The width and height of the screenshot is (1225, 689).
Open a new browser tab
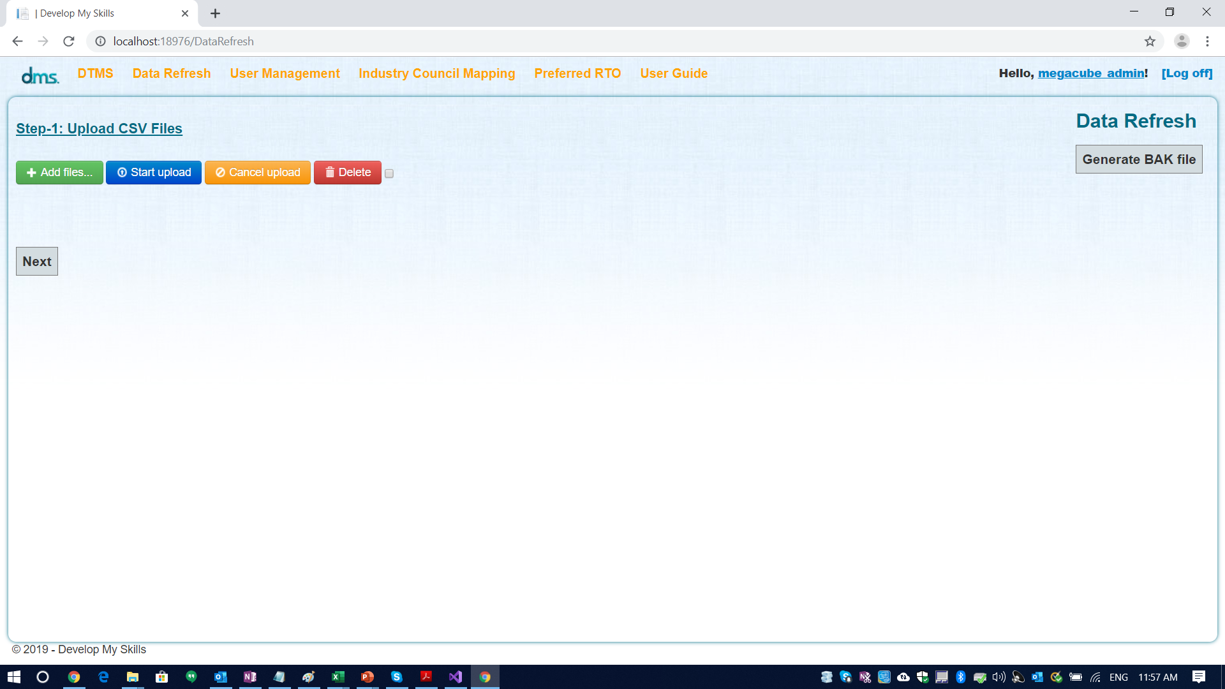pyautogui.click(x=215, y=13)
